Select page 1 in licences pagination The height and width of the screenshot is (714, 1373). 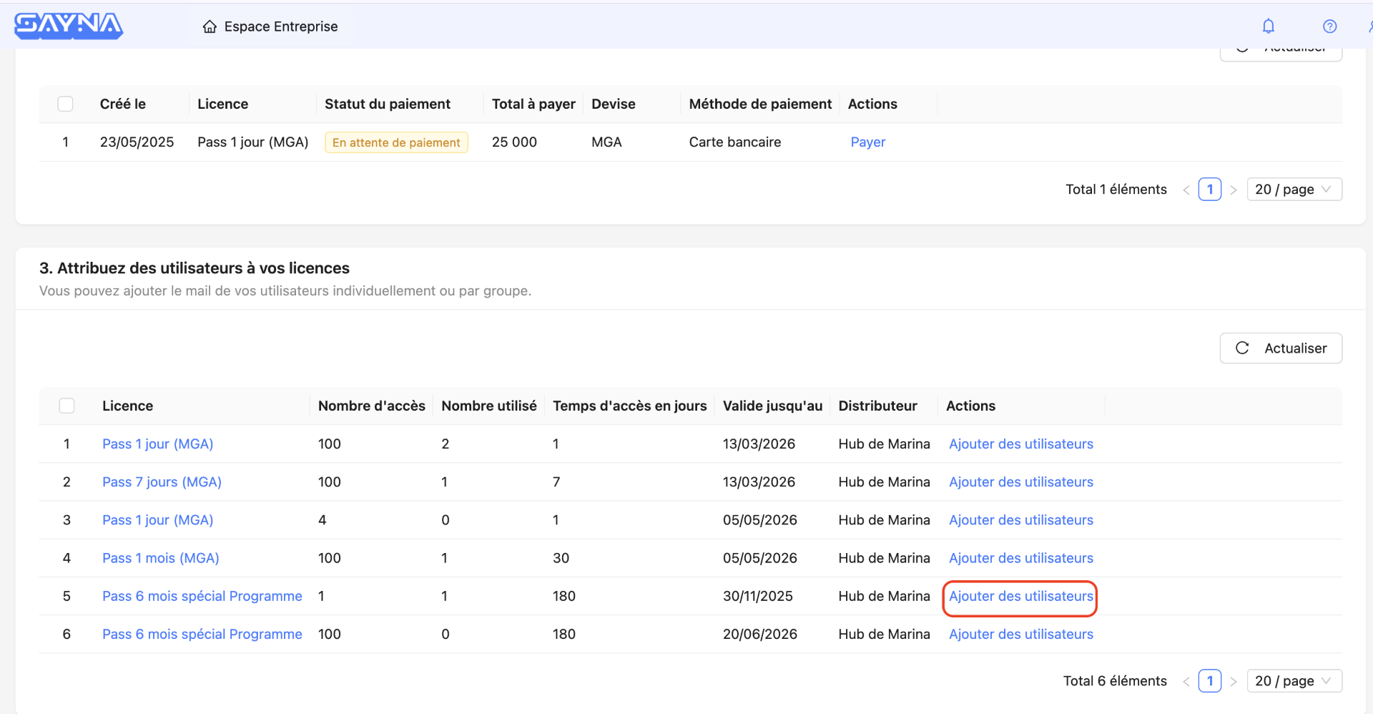[1209, 681]
